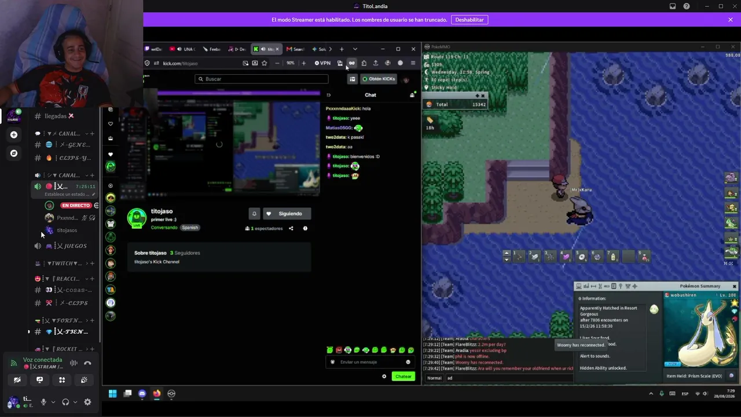Switch to the Twitch browser tab
Viewport: 741px width, 417px height.
click(153, 49)
